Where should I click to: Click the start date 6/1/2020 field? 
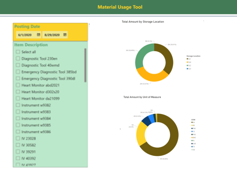tap(25, 35)
